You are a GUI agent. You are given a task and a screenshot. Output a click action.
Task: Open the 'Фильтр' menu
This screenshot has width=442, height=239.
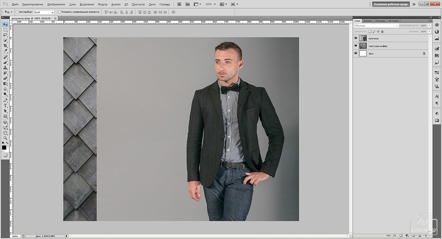[103, 4]
